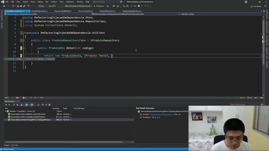Select the DeveriaRetornarPrecoTotalIgualAoValorProduto test row
Screen dimensions: 269x151
click(69, 117)
